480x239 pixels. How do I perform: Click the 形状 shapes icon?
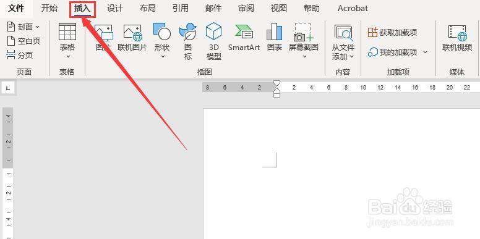point(162,31)
